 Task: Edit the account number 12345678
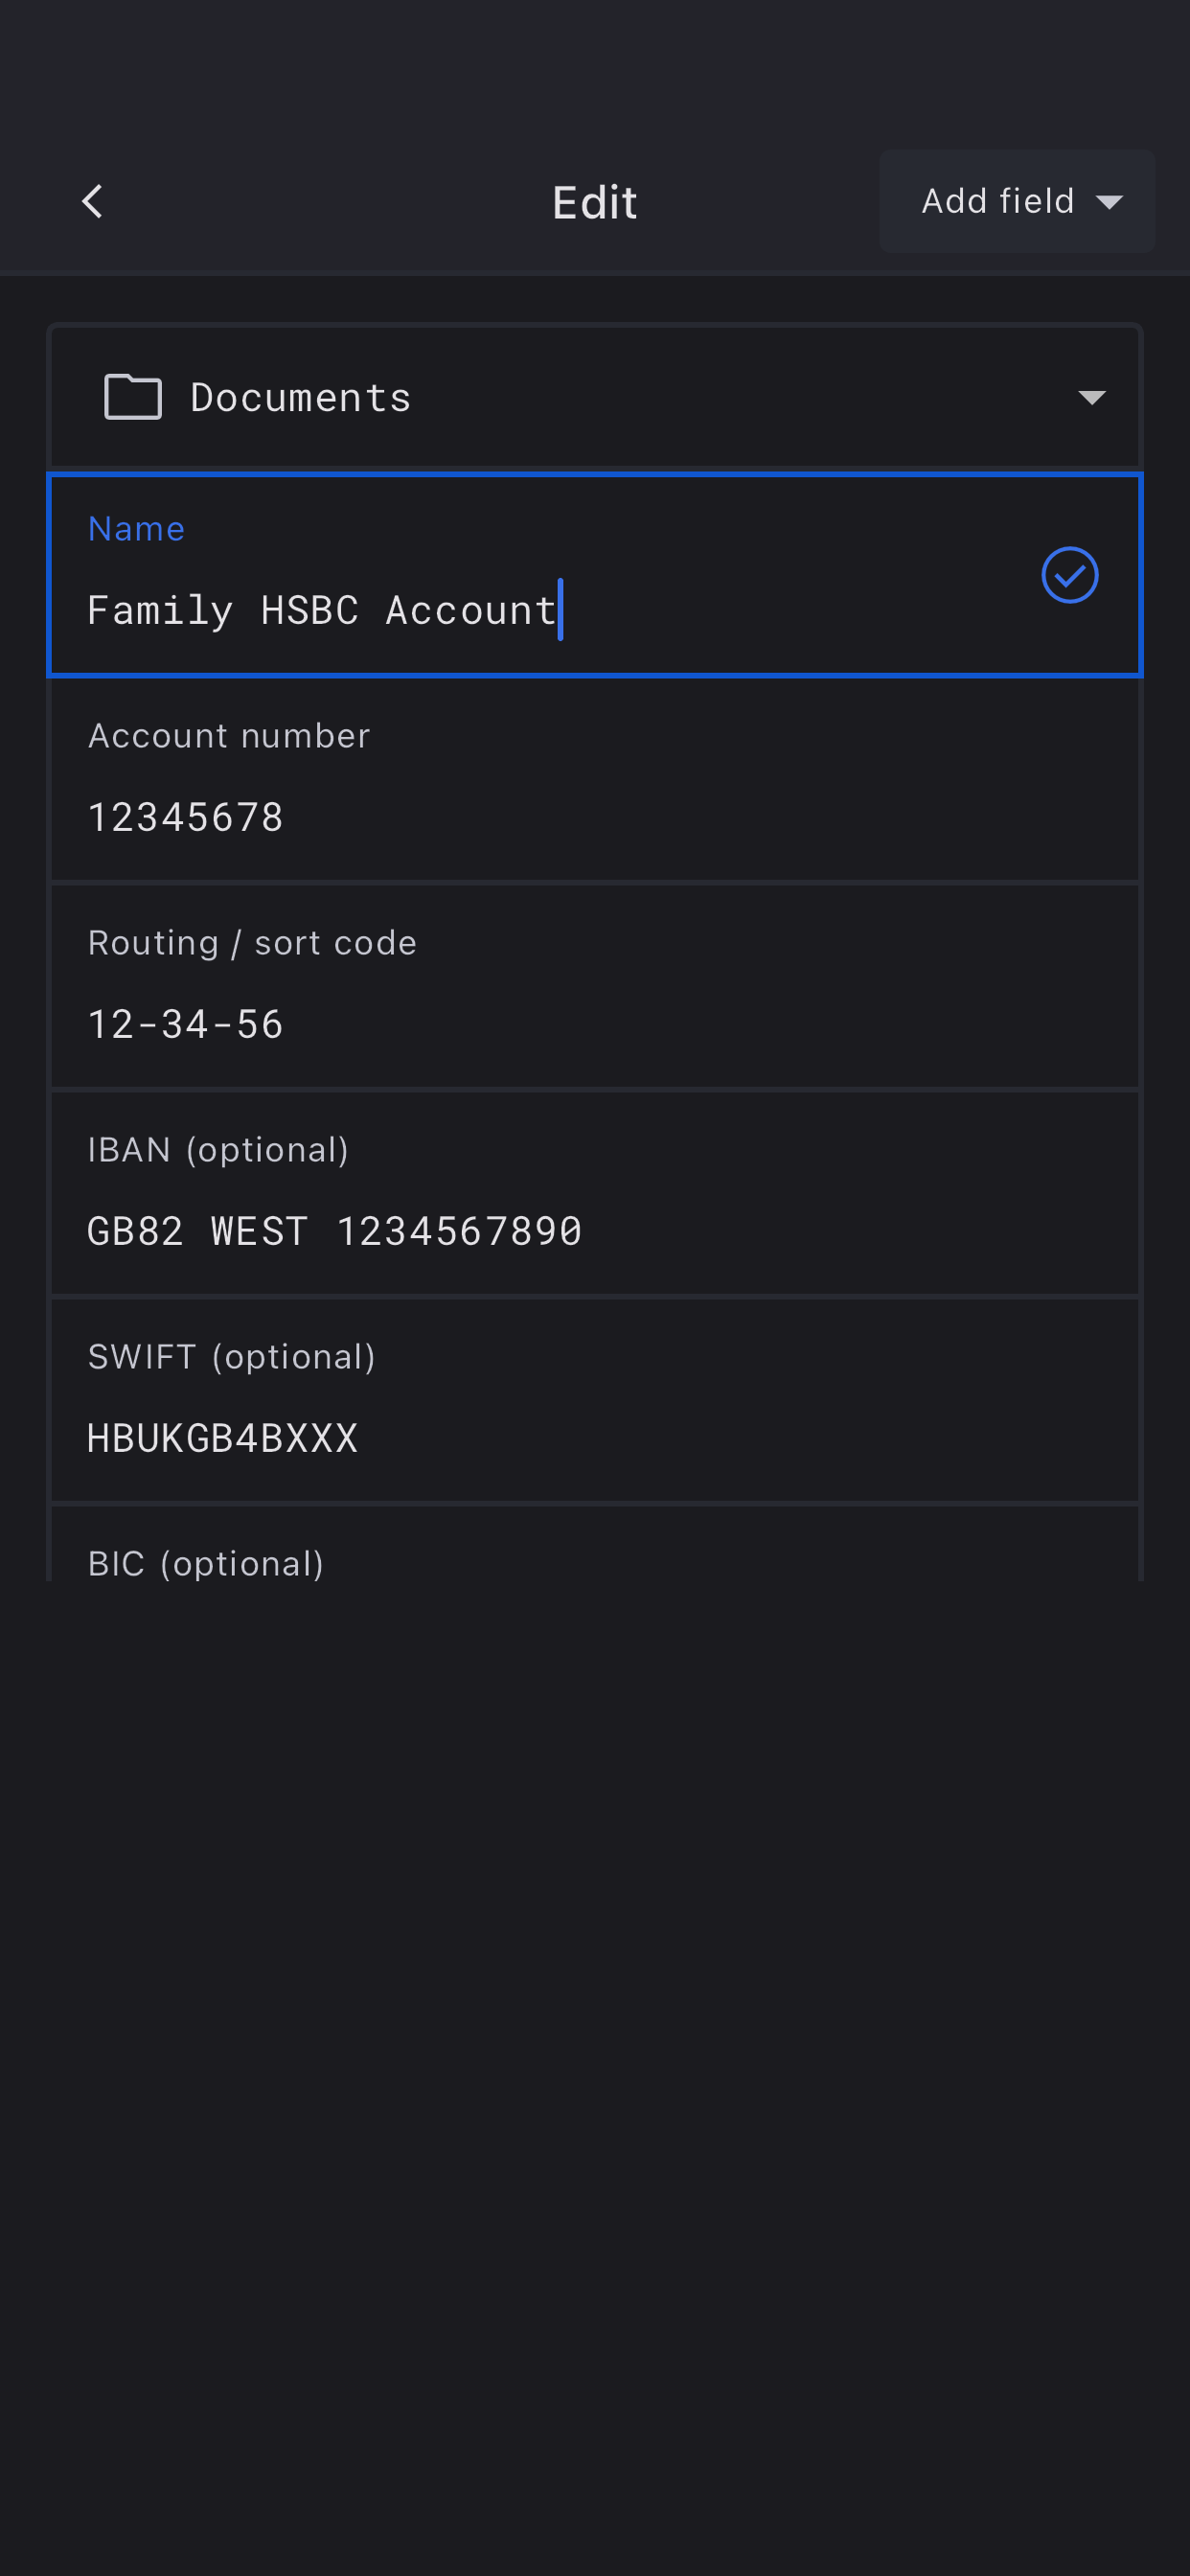186,817
